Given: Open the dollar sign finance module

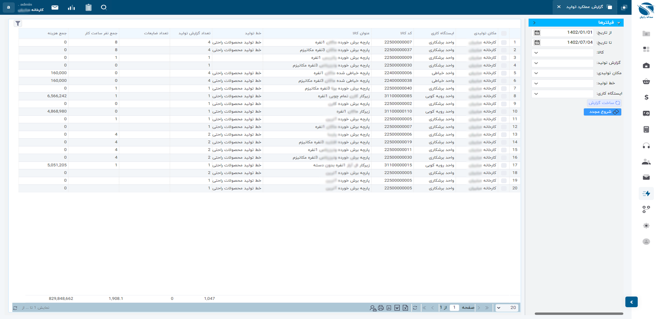Looking at the screenshot, I should click(646, 97).
